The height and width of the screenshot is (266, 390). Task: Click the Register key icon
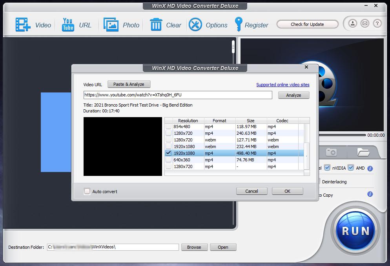pyautogui.click(x=238, y=25)
